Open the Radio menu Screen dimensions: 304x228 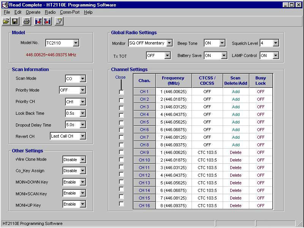click(50, 12)
